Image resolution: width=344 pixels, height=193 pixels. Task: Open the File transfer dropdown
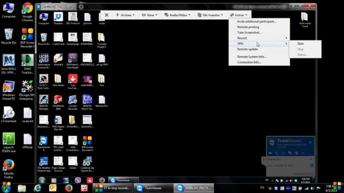click(x=210, y=15)
